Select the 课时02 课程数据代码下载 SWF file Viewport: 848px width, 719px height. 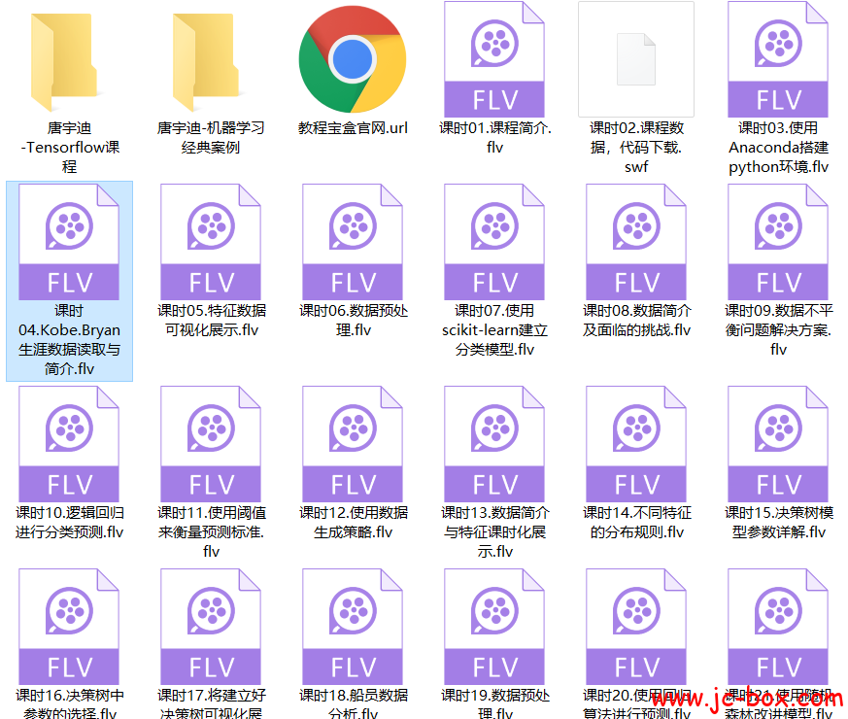tap(635, 58)
